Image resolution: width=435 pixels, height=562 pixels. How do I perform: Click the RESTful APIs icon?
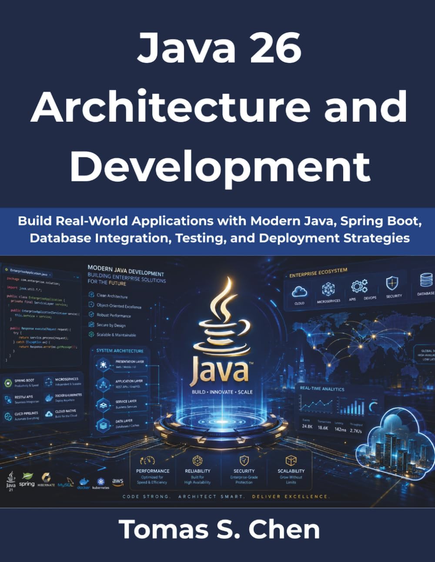pyautogui.click(x=8, y=399)
